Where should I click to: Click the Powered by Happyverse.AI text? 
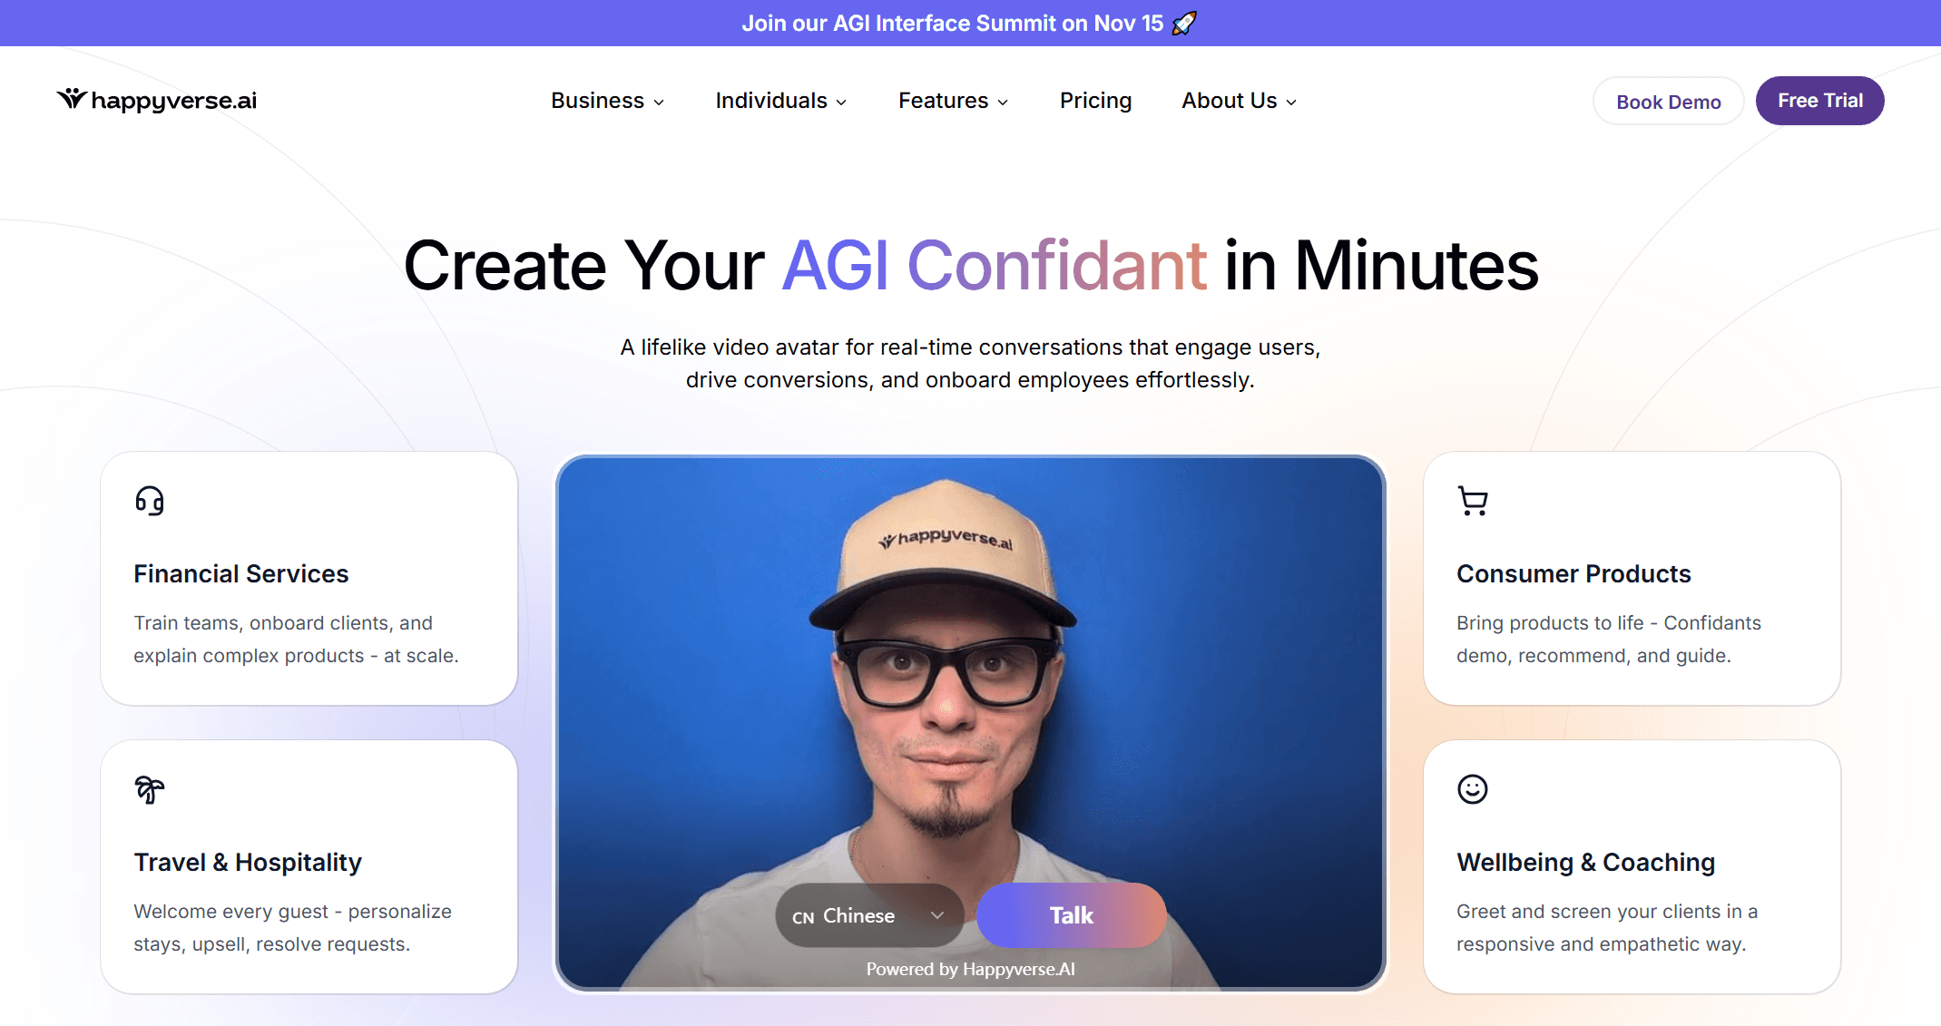pyautogui.click(x=970, y=969)
